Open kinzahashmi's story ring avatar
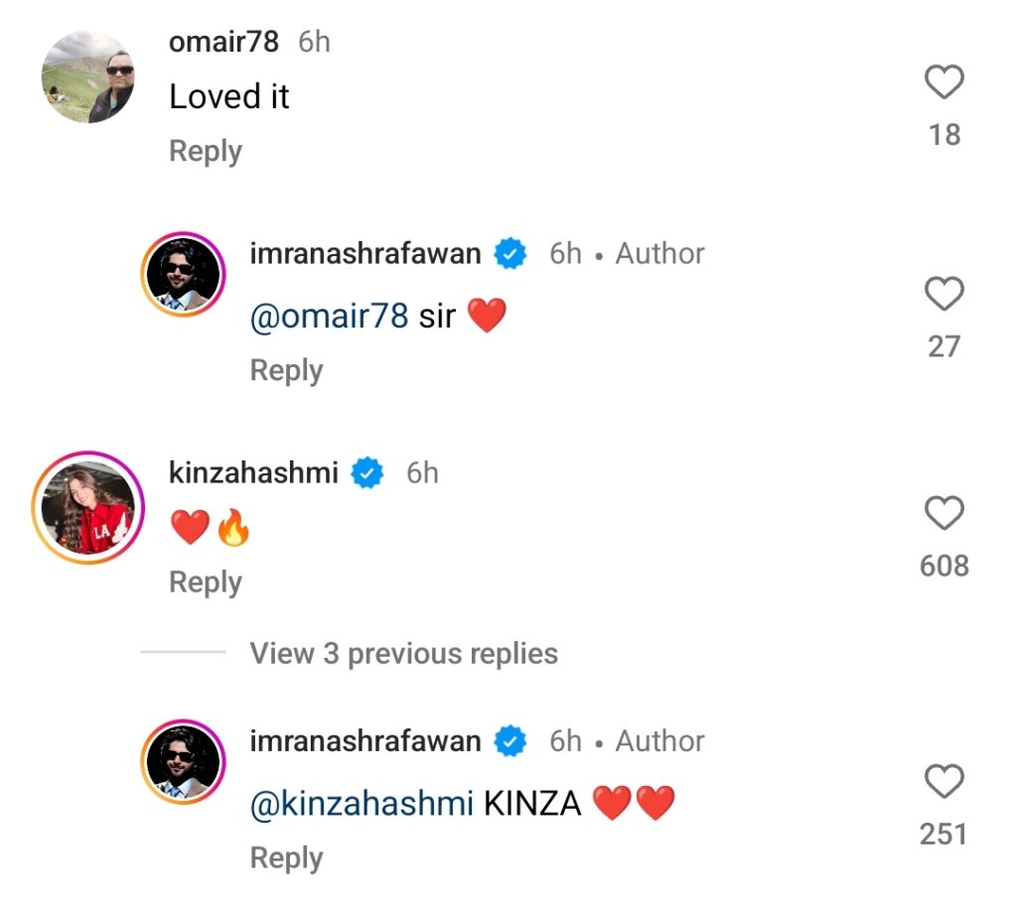 [88, 507]
